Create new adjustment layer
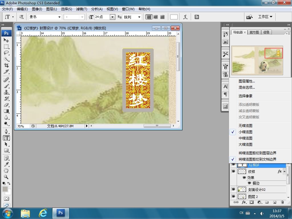 pos(259,202)
